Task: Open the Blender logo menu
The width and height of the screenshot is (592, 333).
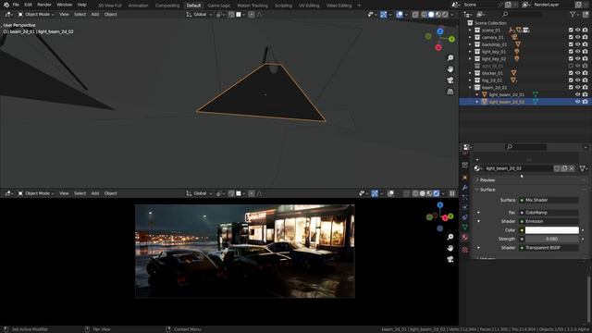Action: pyautogui.click(x=6, y=5)
